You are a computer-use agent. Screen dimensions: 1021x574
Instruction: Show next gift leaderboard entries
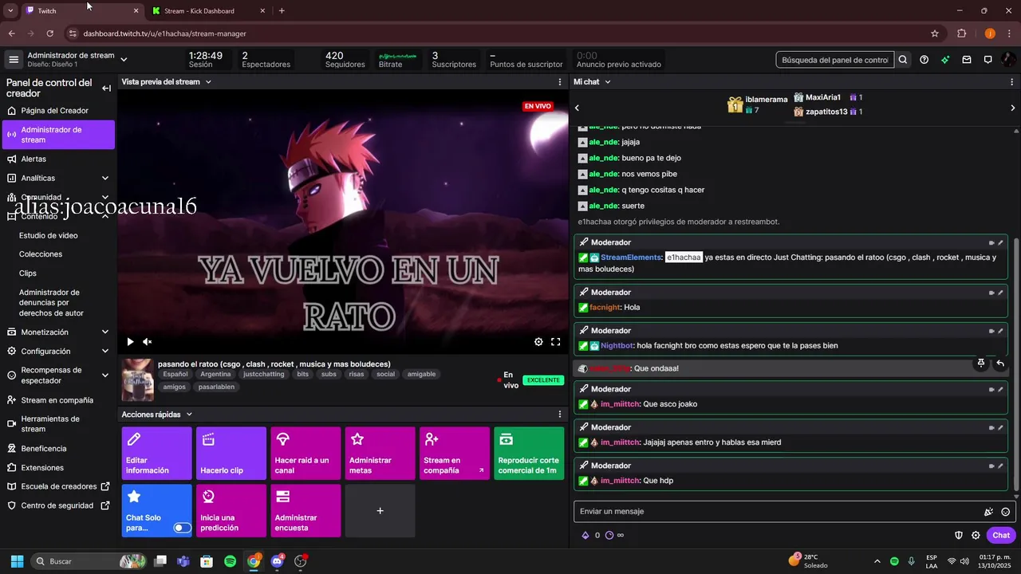click(1013, 108)
